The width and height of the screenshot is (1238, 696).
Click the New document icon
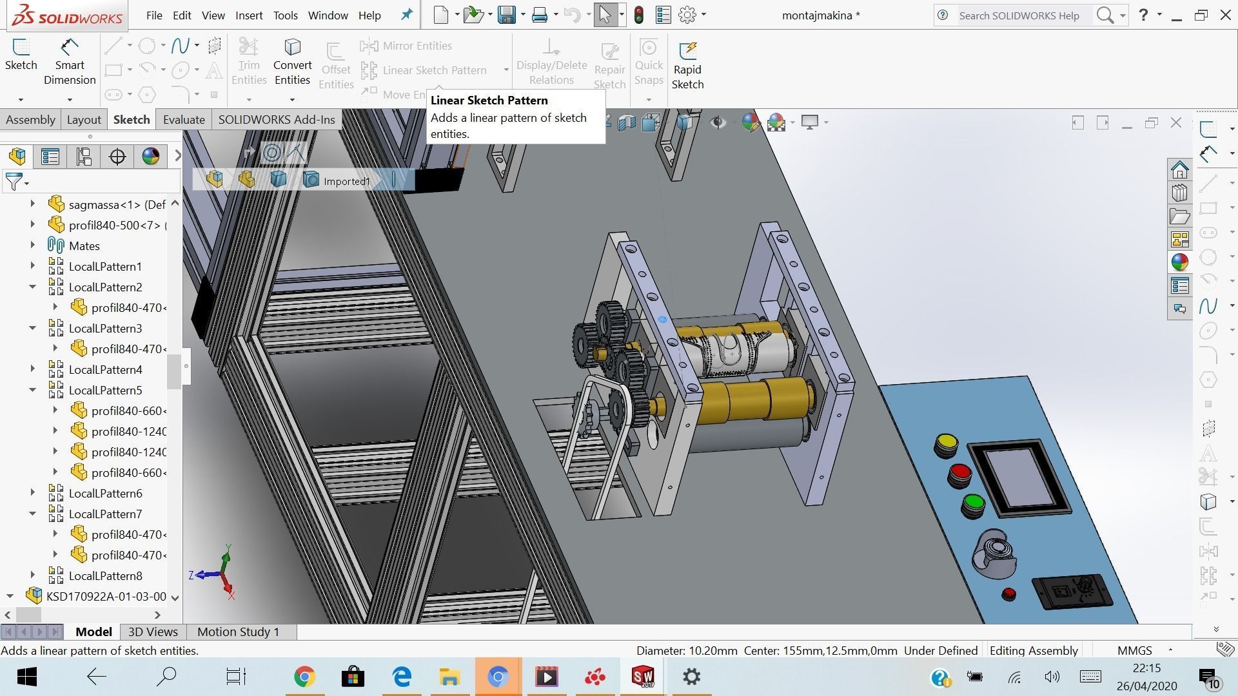coord(441,15)
